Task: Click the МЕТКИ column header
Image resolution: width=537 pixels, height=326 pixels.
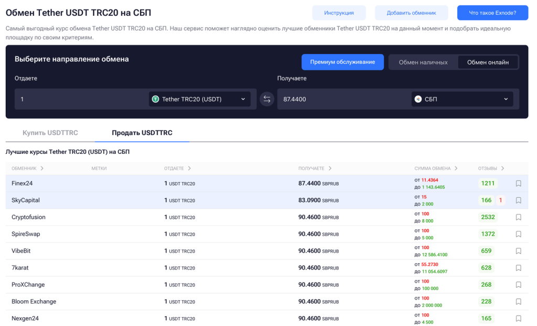Action: 99,168
